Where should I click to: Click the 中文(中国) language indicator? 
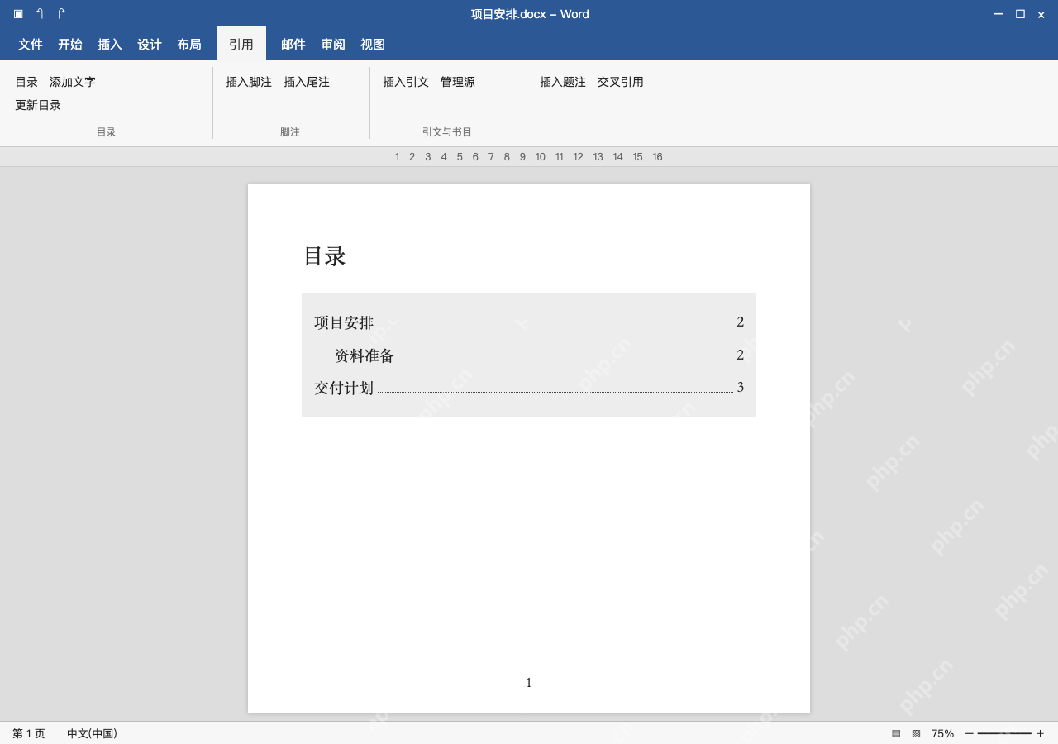(92, 733)
